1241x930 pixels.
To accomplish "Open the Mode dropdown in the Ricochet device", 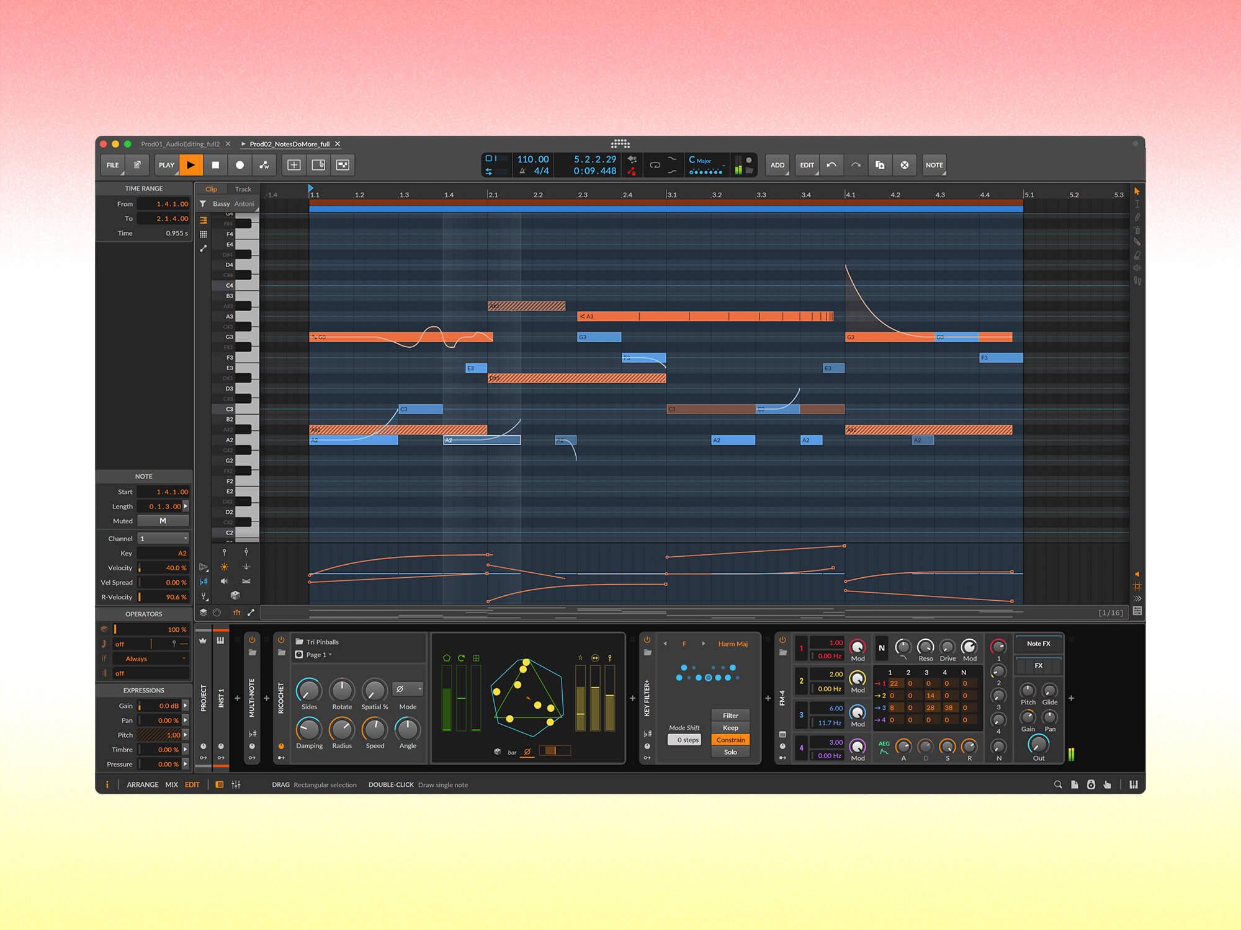I will click(407, 689).
